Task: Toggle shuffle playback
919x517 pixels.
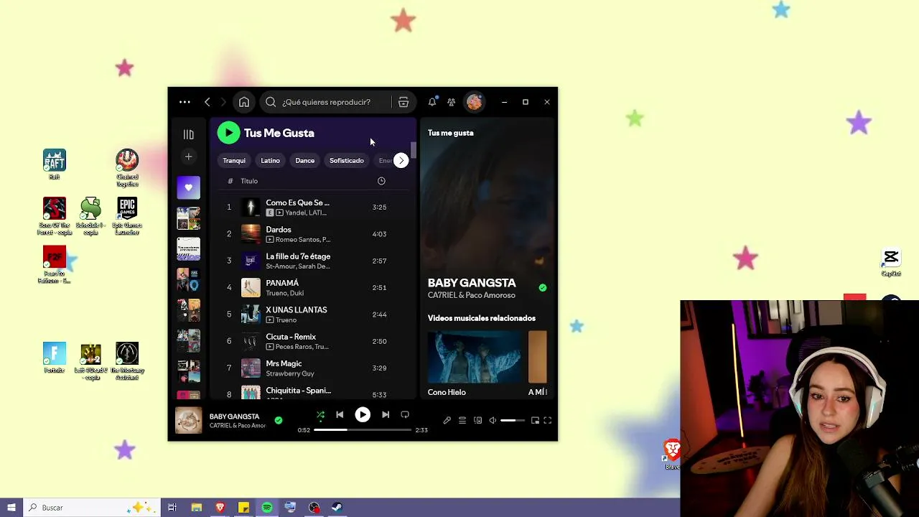Action: pyautogui.click(x=320, y=415)
